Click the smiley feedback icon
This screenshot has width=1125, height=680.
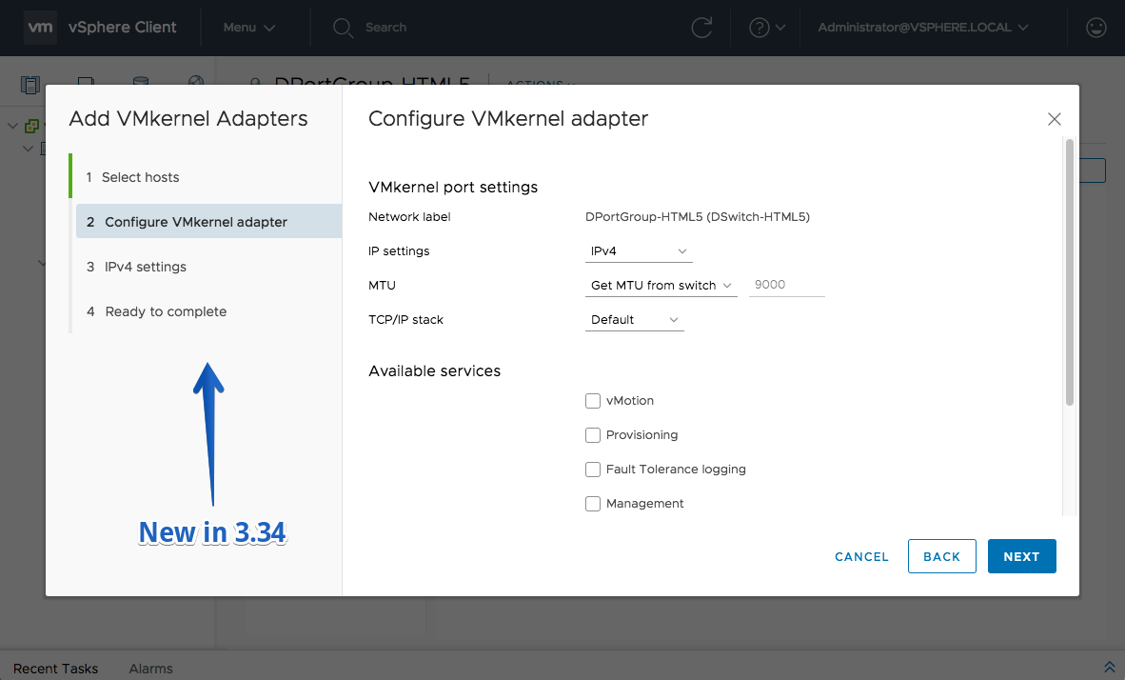(x=1095, y=28)
